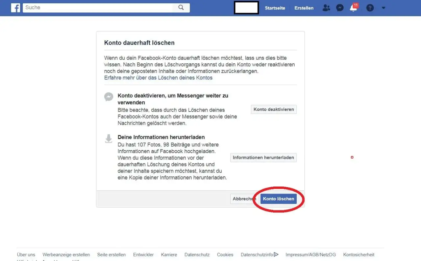Image resolution: width=421 pixels, height=261 pixels.
Task: Open Seite erstellen footer link
Action: pos(111,255)
